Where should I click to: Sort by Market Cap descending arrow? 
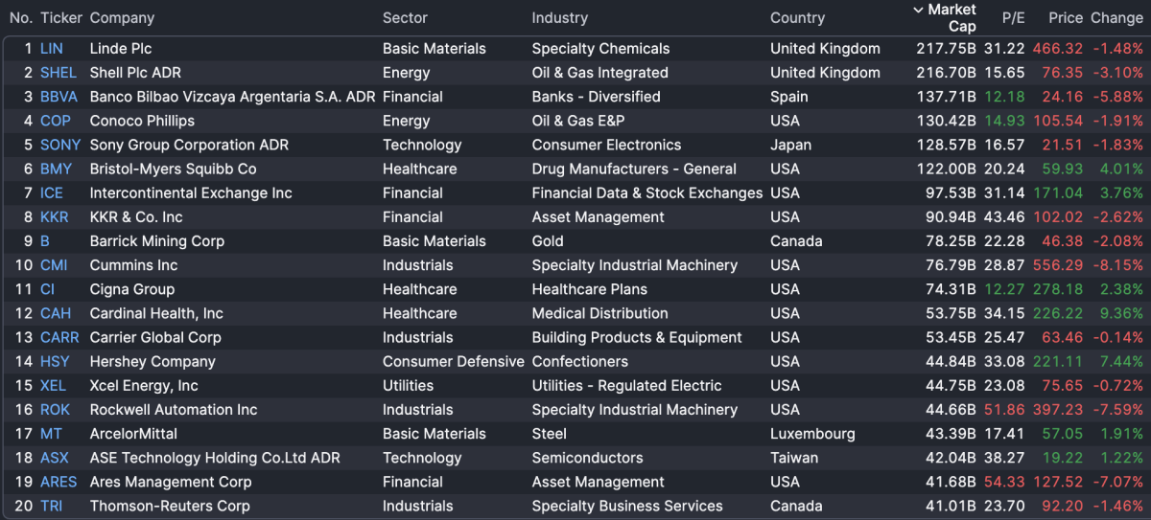(x=918, y=11)
